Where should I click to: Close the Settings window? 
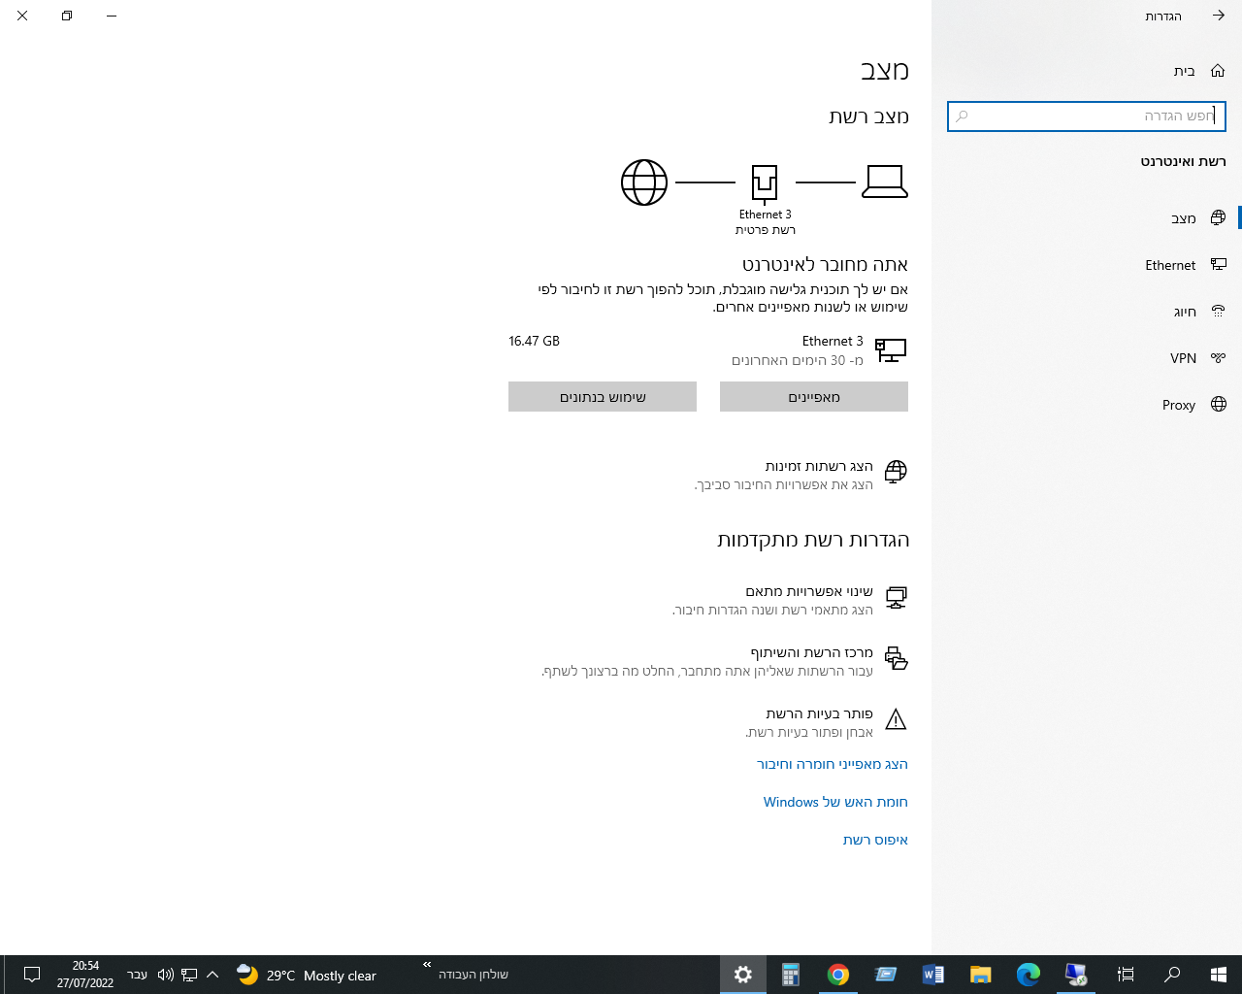22,16
